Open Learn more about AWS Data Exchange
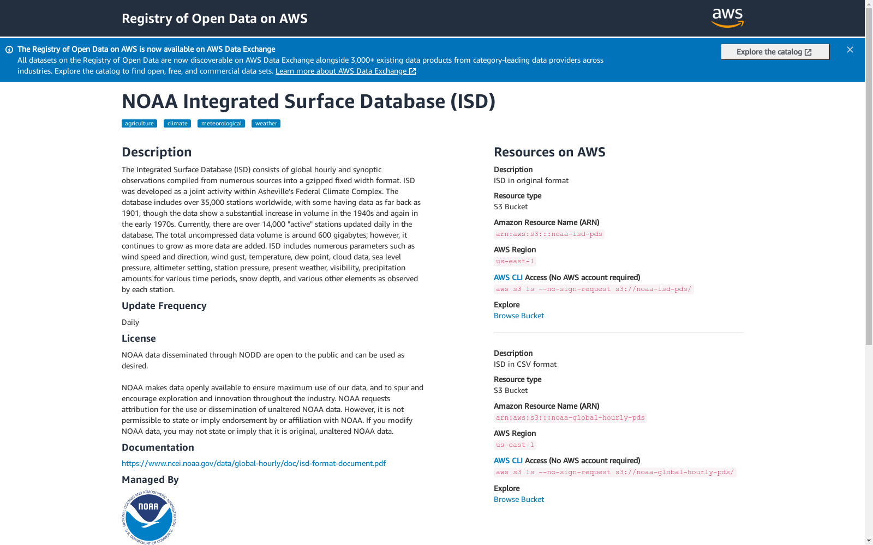This screenshot has height=545, width=873. coord(346,71)
